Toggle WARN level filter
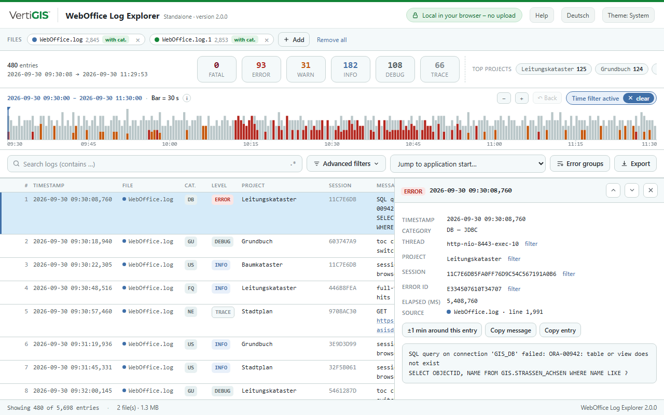Screen dimensions: 664x415 306,70
